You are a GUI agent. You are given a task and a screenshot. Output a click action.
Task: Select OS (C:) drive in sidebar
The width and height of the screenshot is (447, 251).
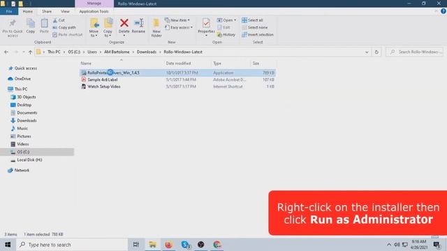(37, 152)
